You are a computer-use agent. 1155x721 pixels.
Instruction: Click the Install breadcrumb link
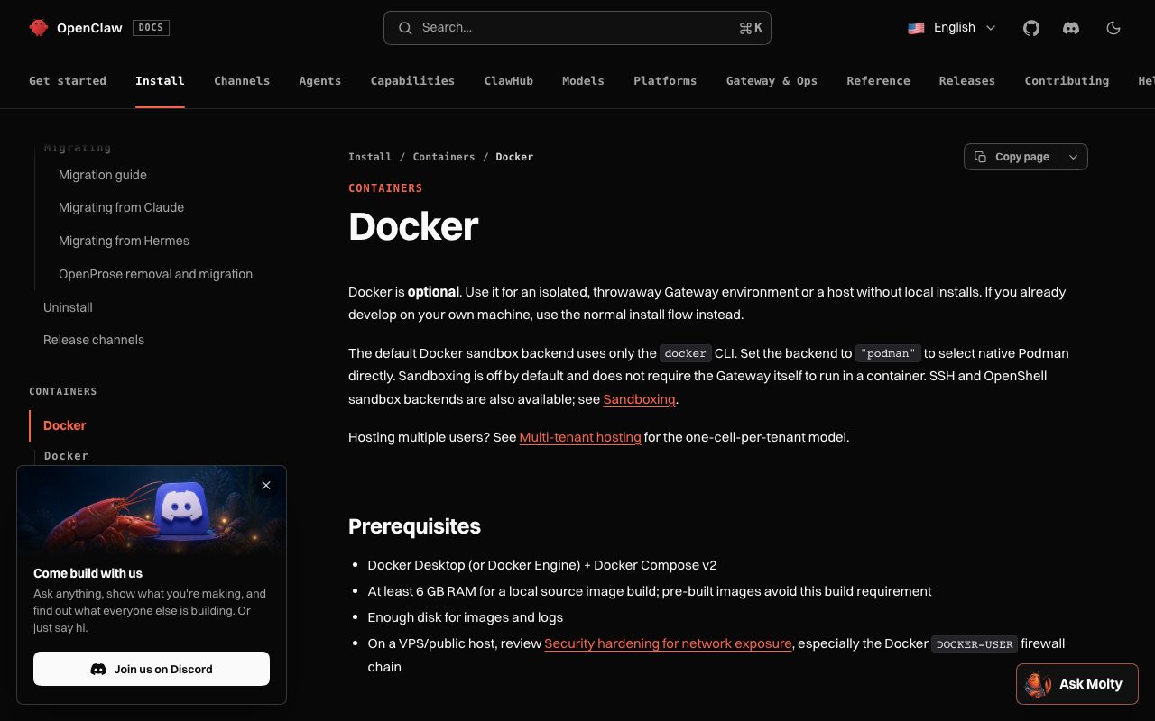[x=370, y=157]
